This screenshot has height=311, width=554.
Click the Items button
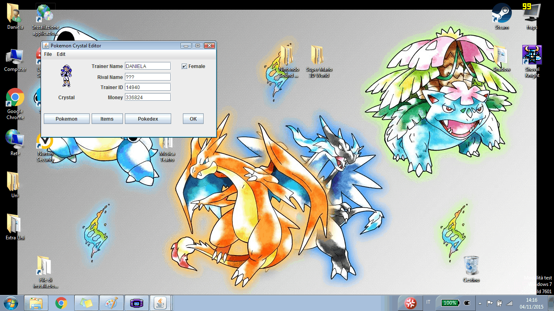107,119
